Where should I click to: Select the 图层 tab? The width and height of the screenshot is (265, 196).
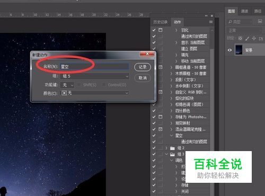[231, 11]
